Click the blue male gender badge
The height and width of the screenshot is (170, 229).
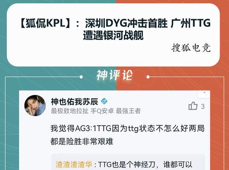point(104,101)
